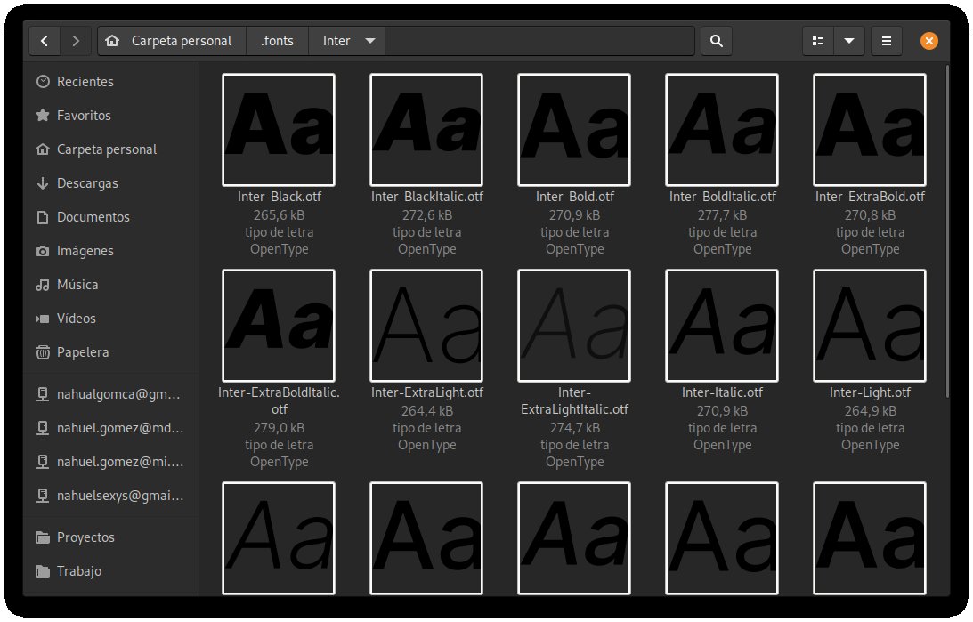
Task: Select the Inter-ExtraLight.otf font thumbnail
Action: (426, 326)
